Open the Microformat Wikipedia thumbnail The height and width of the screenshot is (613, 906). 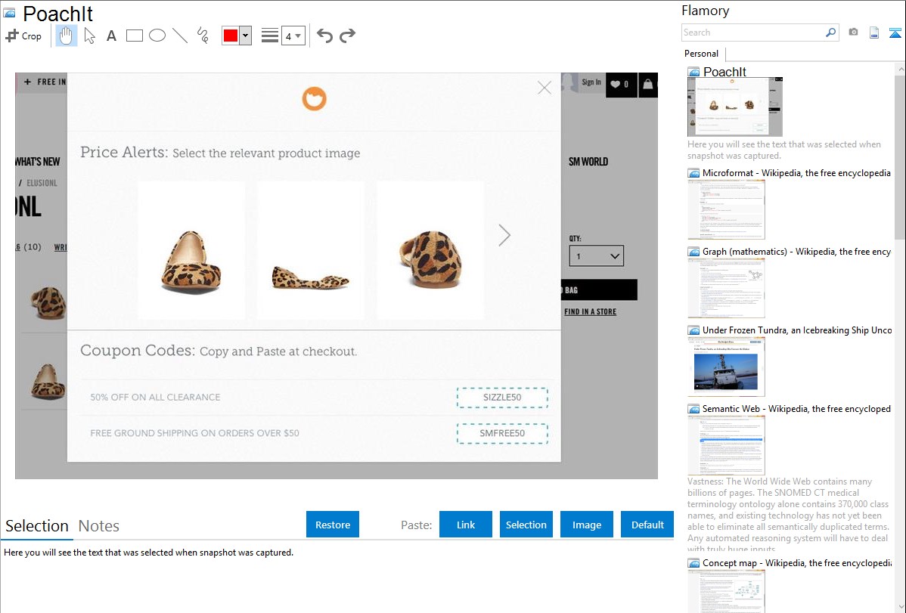[x=726, y=209]
